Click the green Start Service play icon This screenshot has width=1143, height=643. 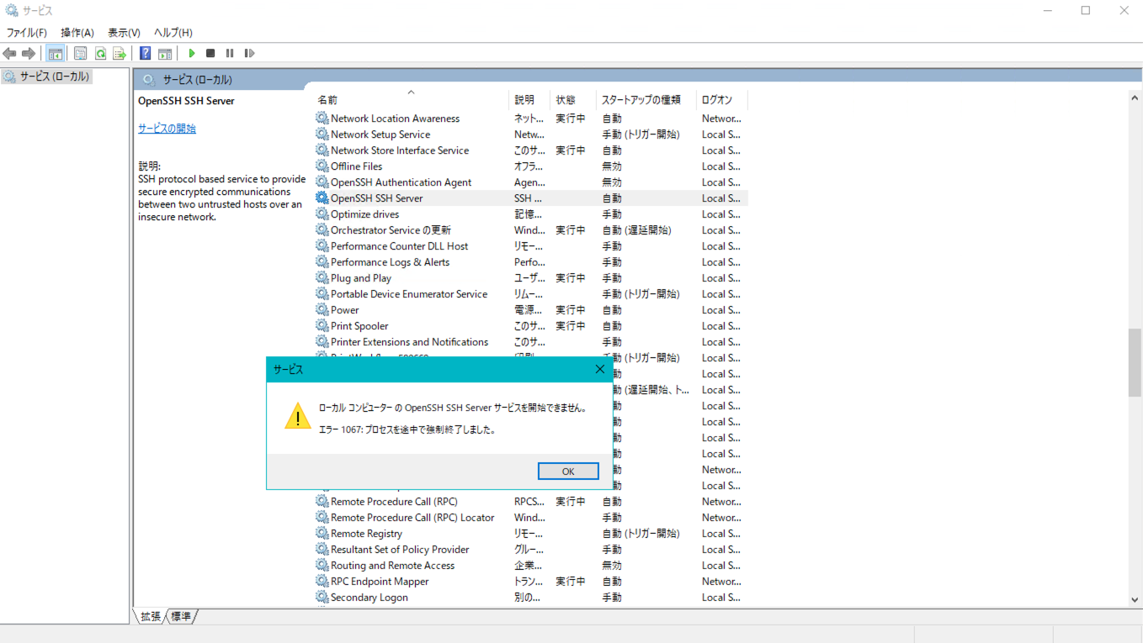click(192, 53)
